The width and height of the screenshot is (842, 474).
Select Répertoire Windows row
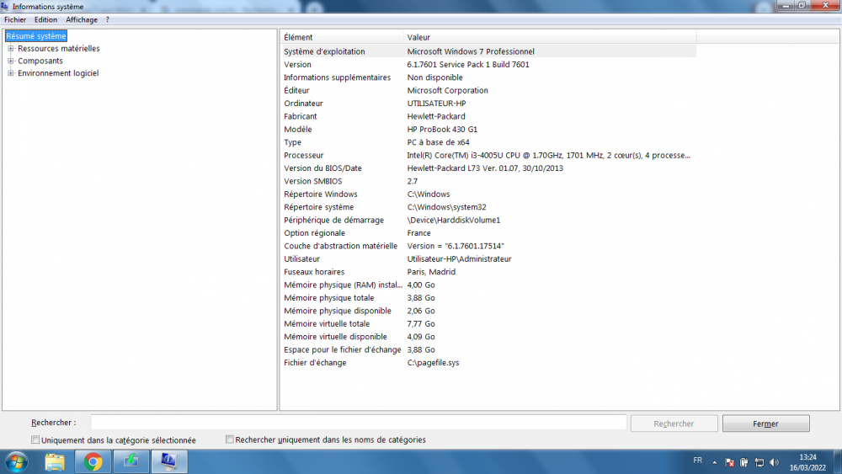click(x=488, y=194)
